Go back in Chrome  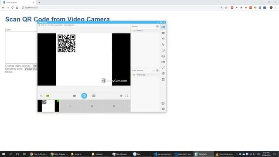point(3,8)
